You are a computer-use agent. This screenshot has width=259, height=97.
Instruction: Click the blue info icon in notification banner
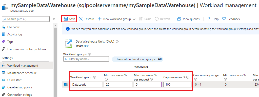pos(68,29)
